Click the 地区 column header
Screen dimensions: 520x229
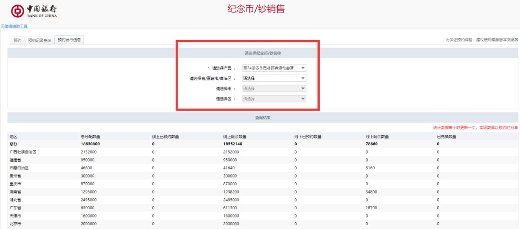(x=13, y=137)
